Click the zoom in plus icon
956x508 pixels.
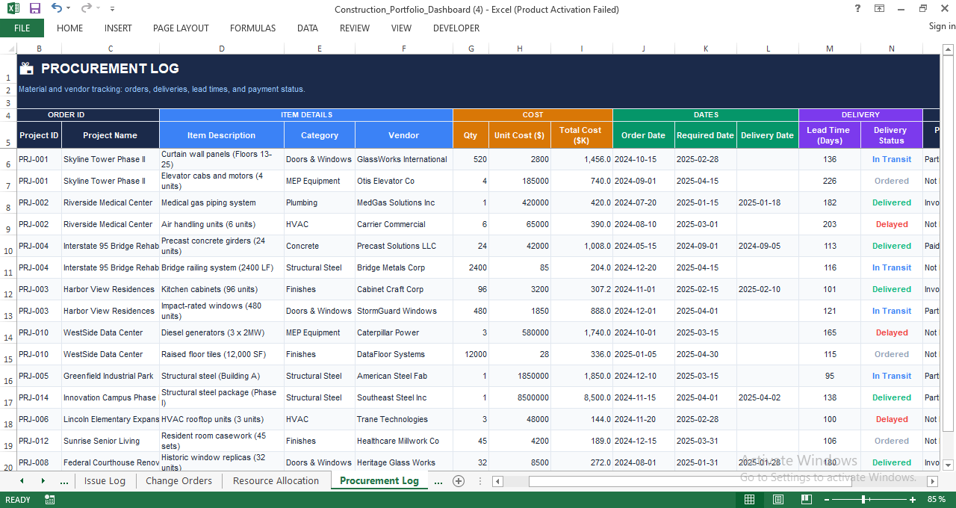coord(912,500)
